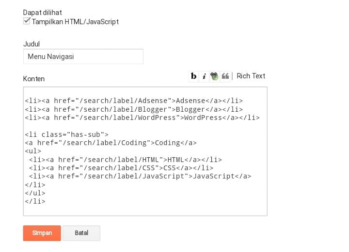Image resolution: width=349 pixels, height=252 pixels.
Task: Click the WordPress list item code line
Action: point(142,118)
